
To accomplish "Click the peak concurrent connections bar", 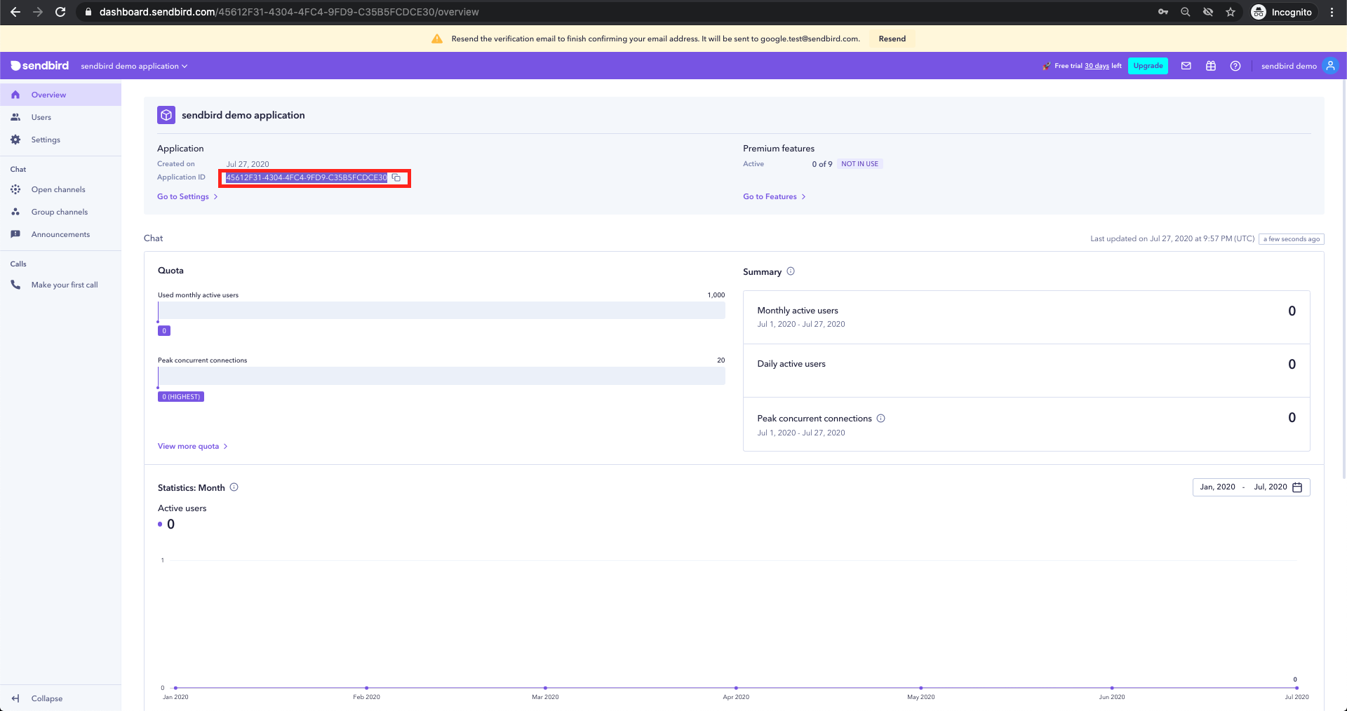I will (441, 376).
